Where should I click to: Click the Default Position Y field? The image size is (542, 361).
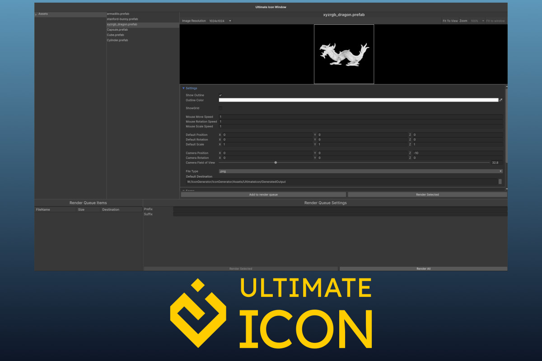coord(363,135)
